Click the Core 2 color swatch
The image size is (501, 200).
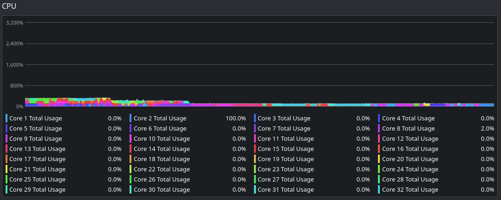pyautogui.click(x=130, y=118)
